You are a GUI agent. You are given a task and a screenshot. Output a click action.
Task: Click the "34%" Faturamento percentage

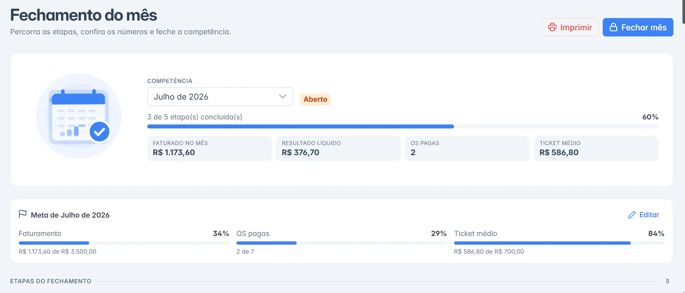(221, 233)
